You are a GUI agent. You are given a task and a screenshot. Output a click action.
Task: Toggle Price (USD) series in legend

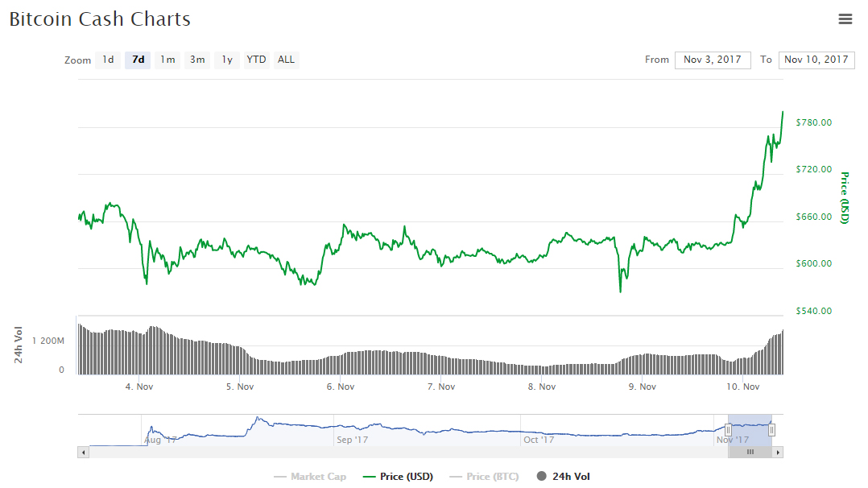pyautogui.click(x=398, y=477)
